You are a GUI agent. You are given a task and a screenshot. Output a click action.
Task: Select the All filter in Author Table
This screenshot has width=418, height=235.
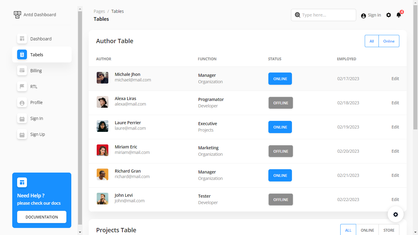point(372,41)
